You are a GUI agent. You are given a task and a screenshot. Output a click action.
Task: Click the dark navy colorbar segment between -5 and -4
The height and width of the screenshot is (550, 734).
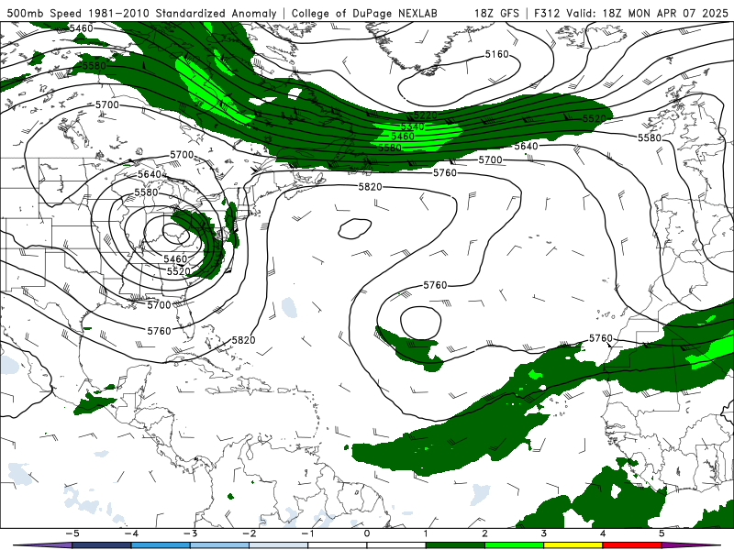[102, 545]
